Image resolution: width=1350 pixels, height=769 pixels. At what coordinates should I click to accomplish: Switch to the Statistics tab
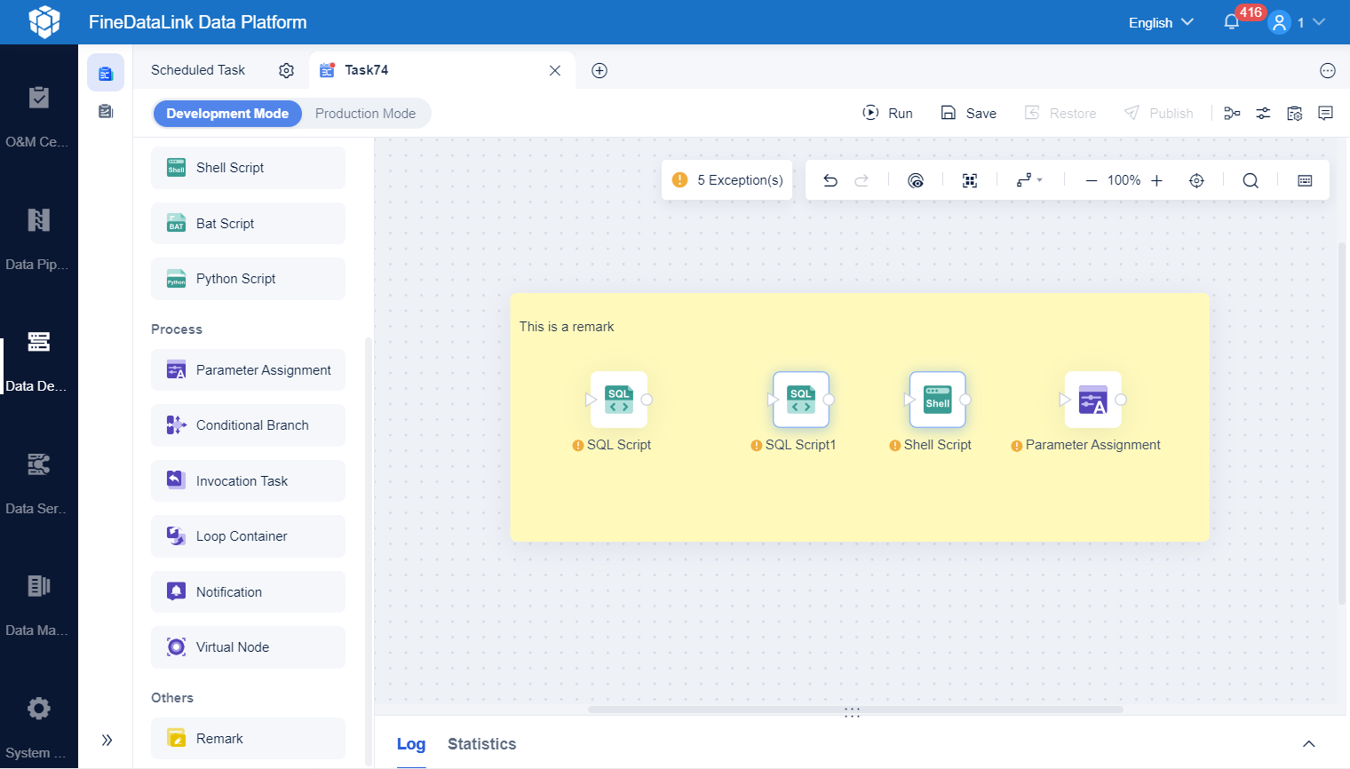coord(481,744)
